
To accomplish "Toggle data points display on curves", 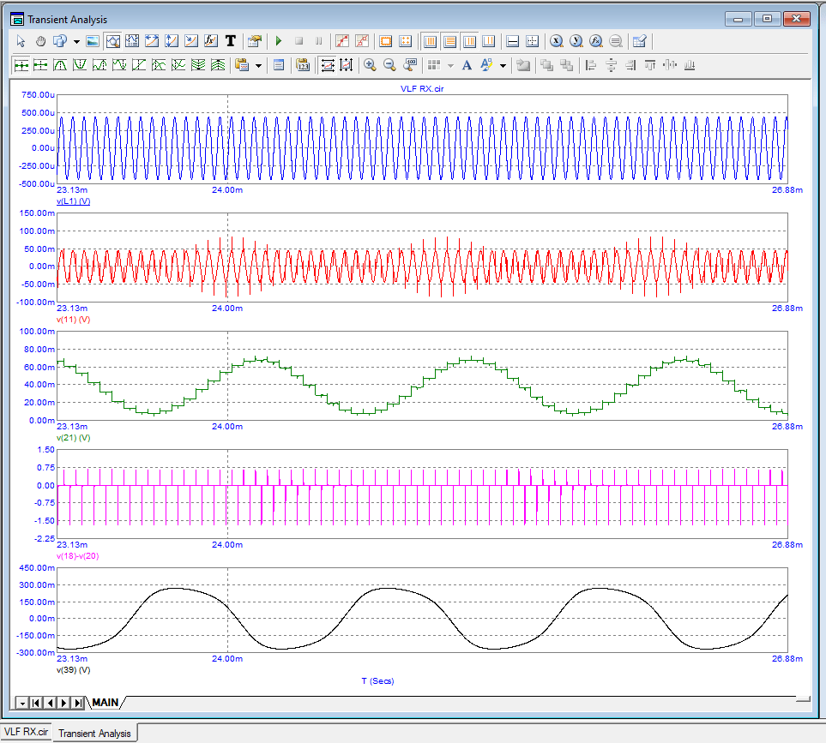I will point(342,41).
